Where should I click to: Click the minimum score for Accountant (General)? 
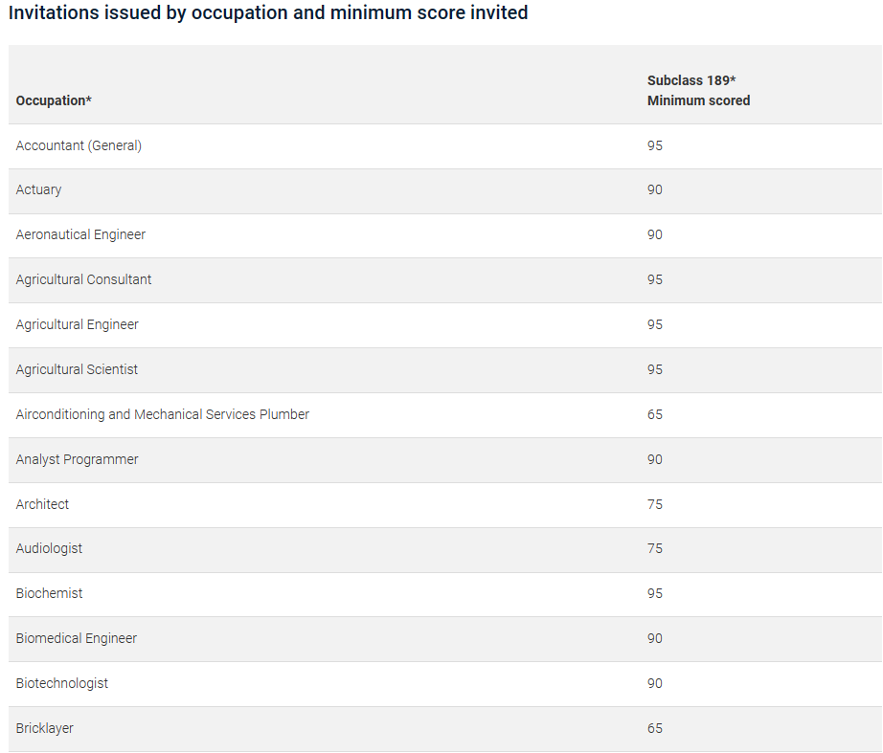pyautogui.click(x=655, y=145)
